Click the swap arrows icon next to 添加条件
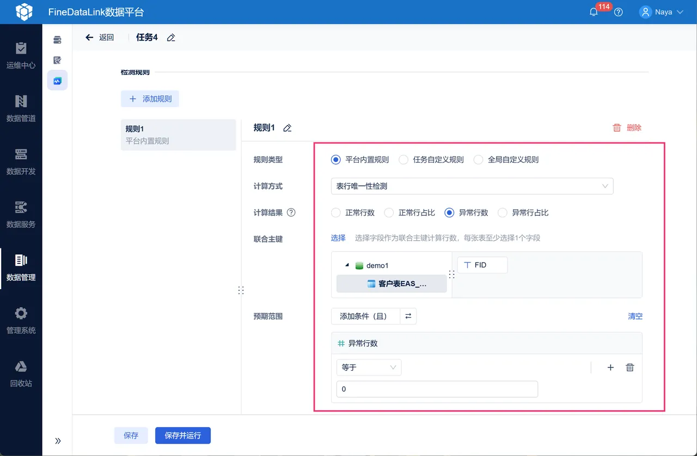 pos(408,316)
